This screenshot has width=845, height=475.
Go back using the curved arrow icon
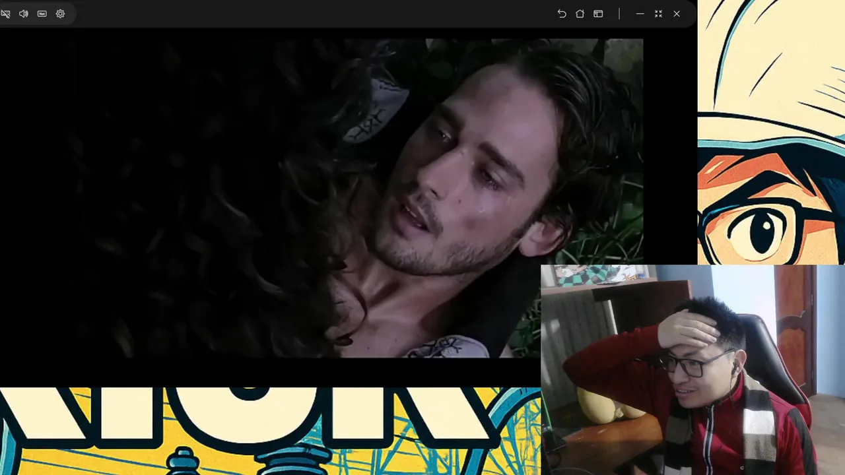click(x=562, y=14)
